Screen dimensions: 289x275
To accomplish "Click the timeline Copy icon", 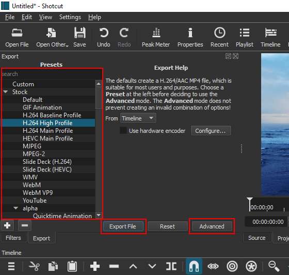I will click(x=53, y=266).
